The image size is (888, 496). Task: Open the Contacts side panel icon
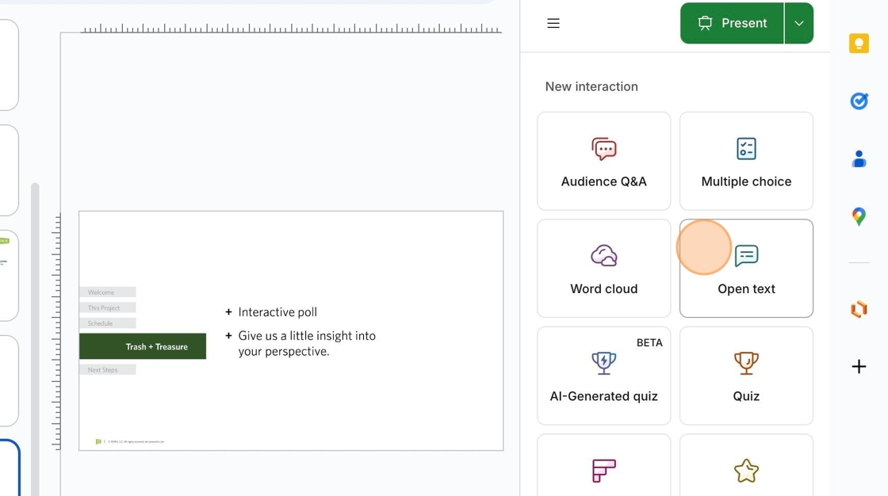[x=859, y=159]
